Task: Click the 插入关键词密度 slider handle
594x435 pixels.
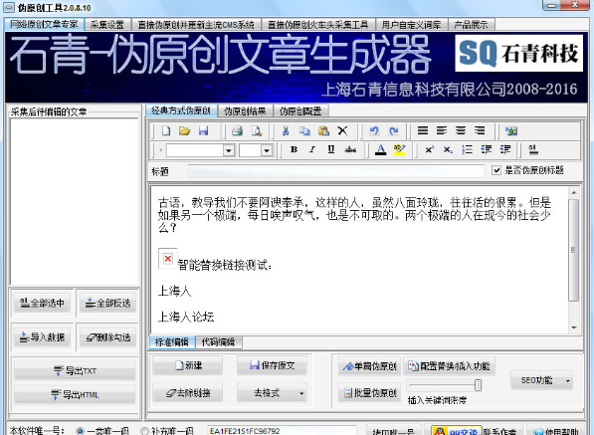Action: click(478, 385)
